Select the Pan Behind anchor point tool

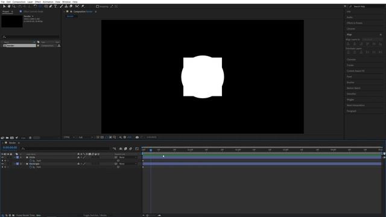tap(40, 7)
